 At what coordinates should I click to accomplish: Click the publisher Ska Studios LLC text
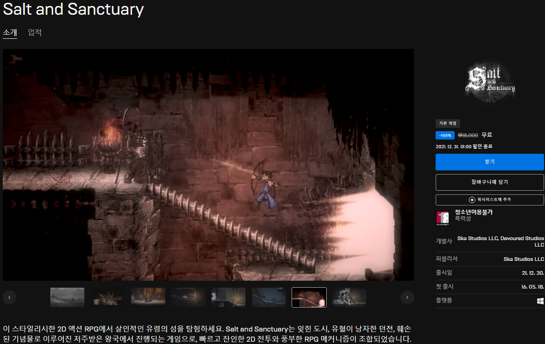coord(524,259)
